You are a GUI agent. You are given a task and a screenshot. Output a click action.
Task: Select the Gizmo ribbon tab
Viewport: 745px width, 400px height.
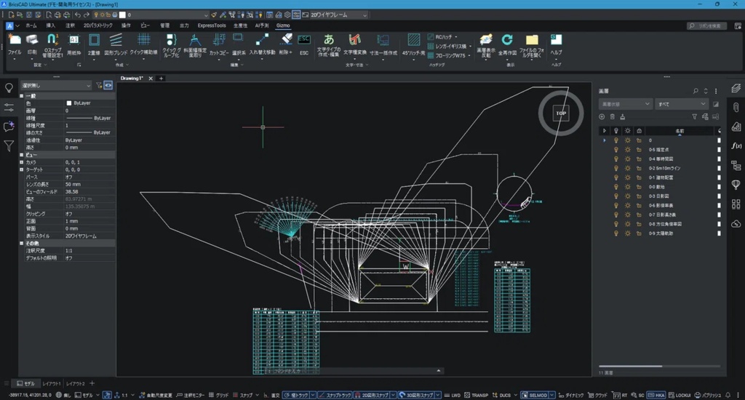tap(283, 25)
